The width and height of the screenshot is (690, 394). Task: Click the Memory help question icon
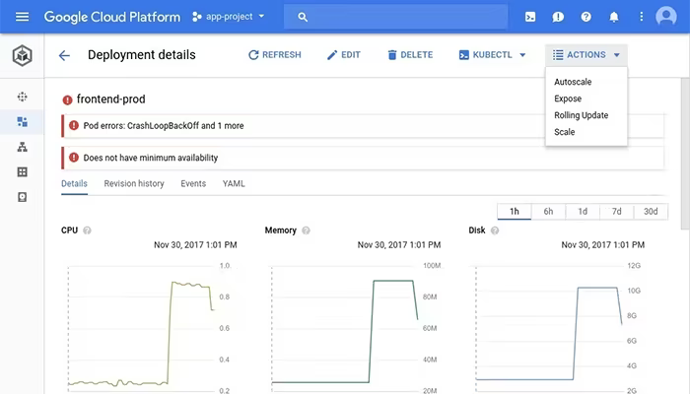[306, 230]
